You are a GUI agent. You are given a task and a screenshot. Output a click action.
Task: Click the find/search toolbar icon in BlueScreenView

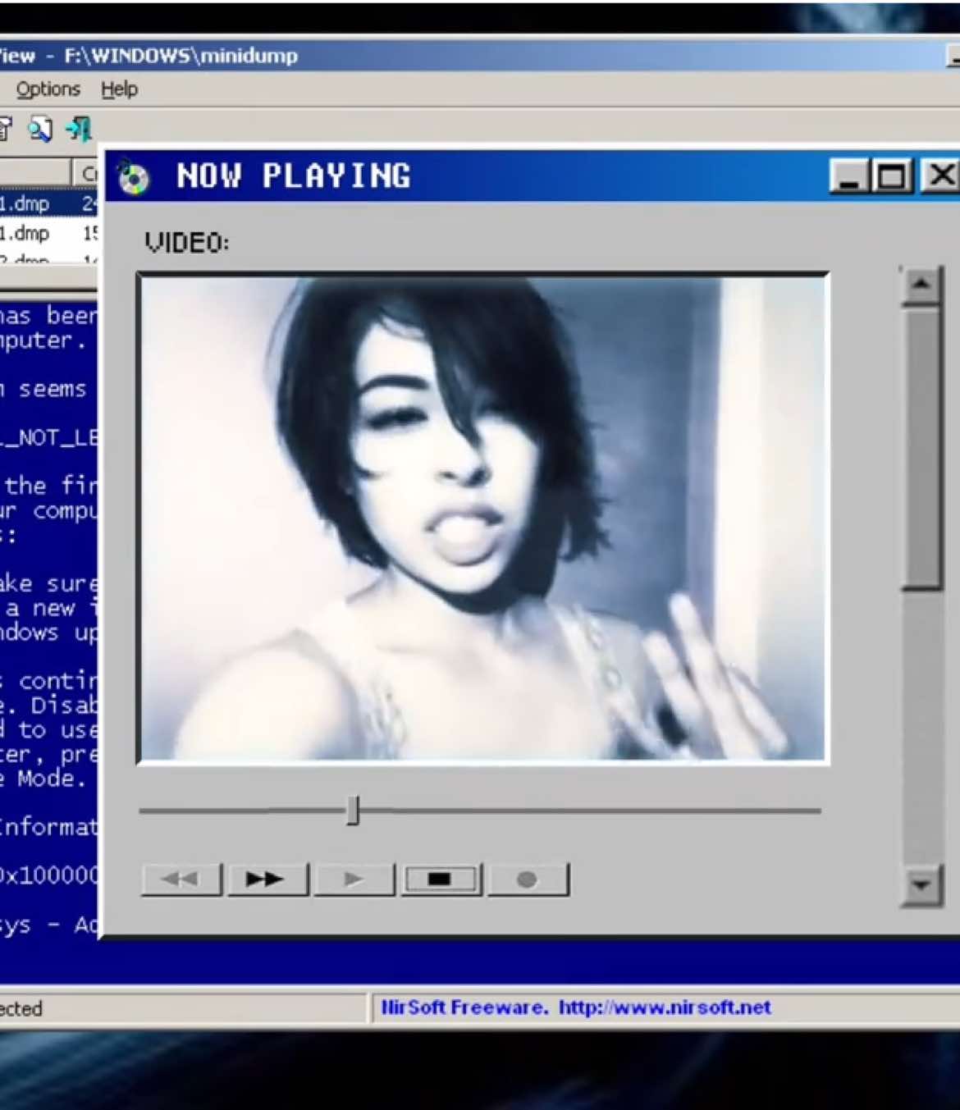click(41, 129)
